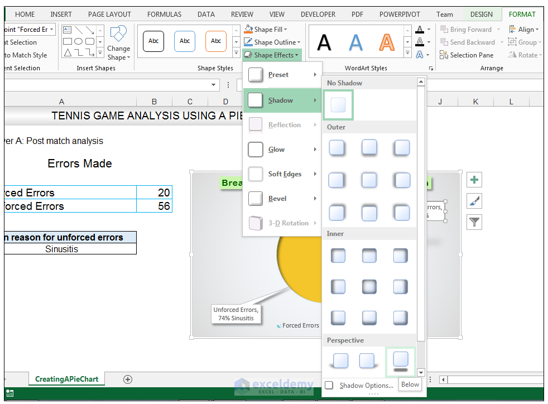Open the Align menu
The image size is (548, 404).
(523, 30)
